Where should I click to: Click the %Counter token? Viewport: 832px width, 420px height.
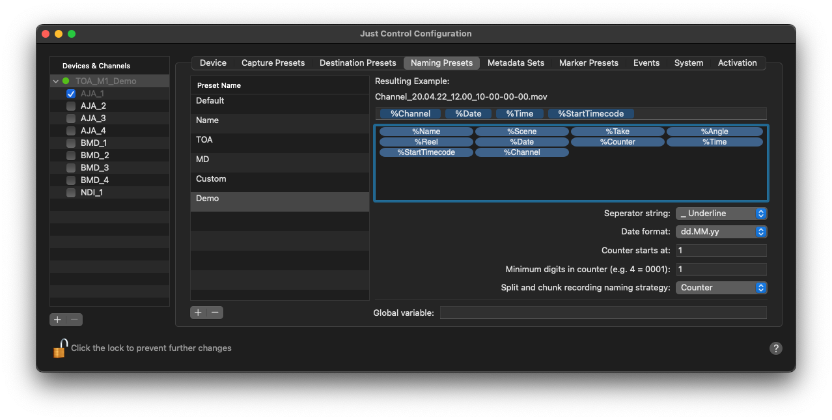click(618, 142)
